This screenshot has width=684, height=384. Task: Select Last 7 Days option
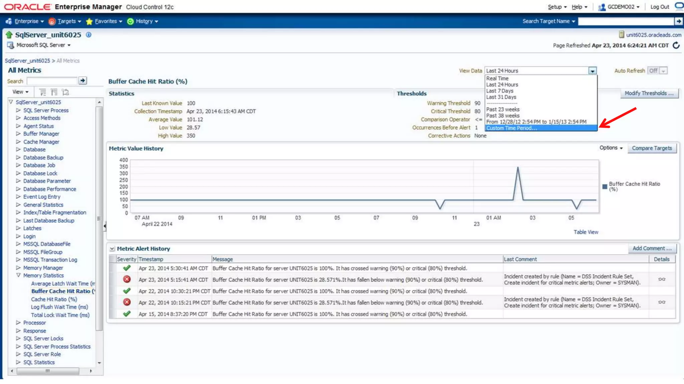500,91
